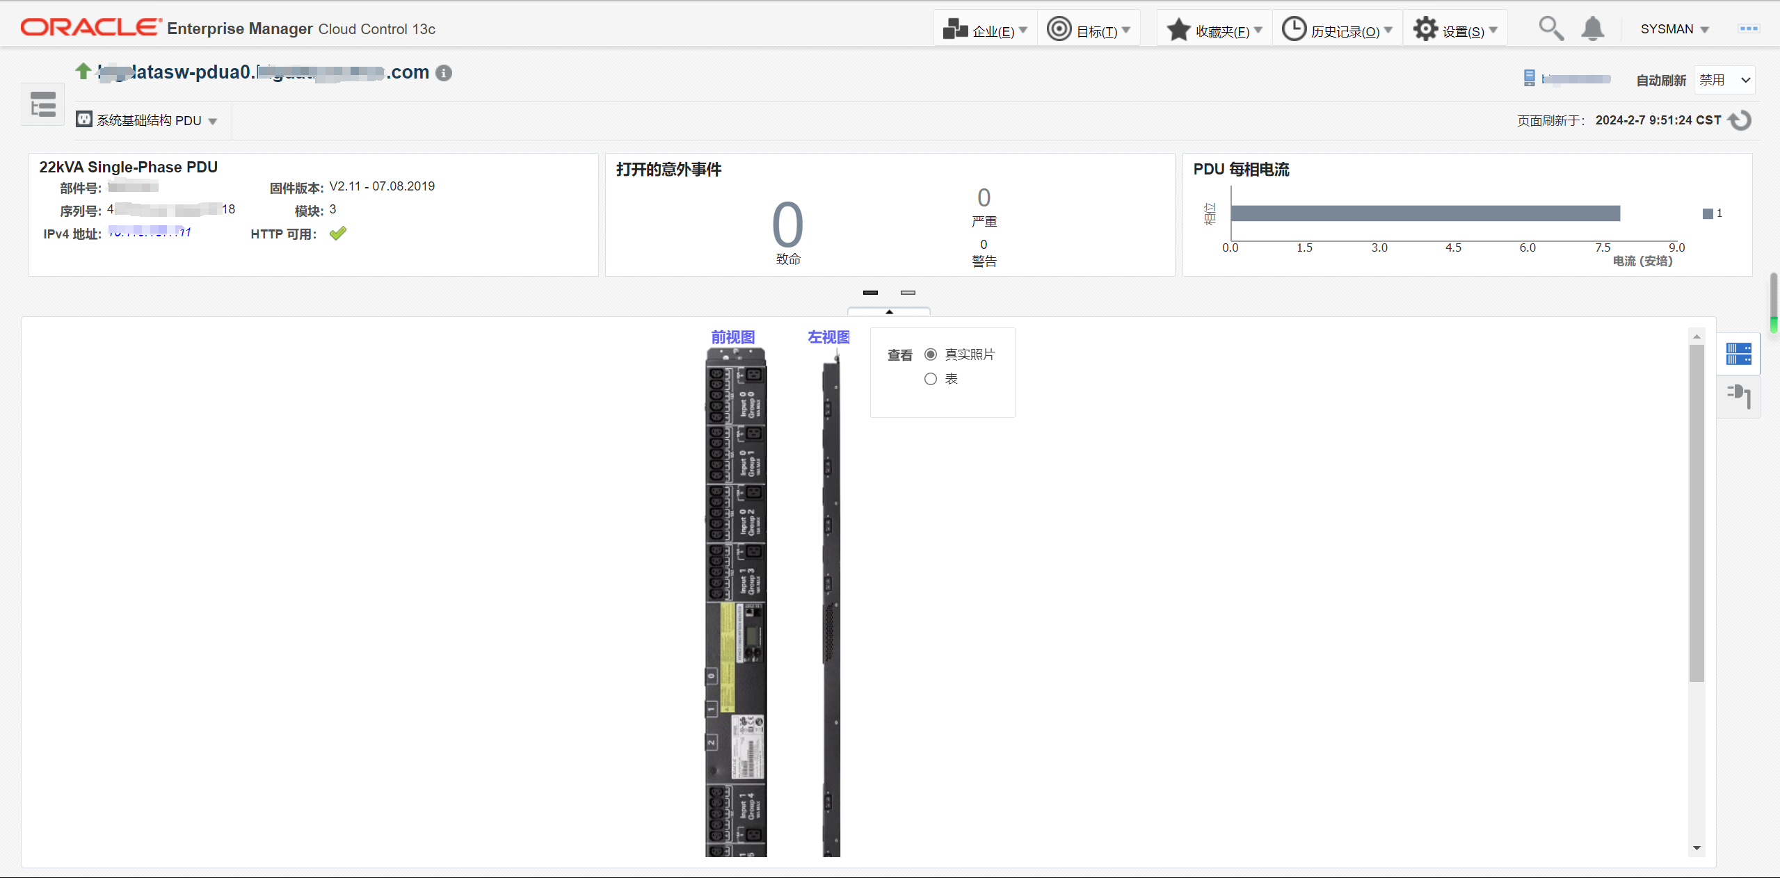
Task: Open the notifications bell icon
Action: point(1592,29)
